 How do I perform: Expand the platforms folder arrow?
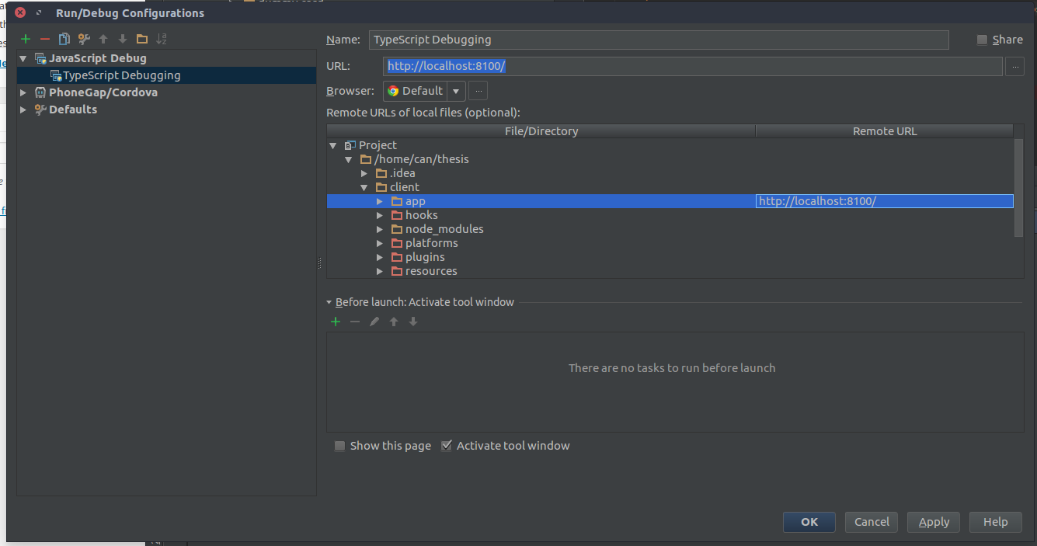click(x=380, y=243)
